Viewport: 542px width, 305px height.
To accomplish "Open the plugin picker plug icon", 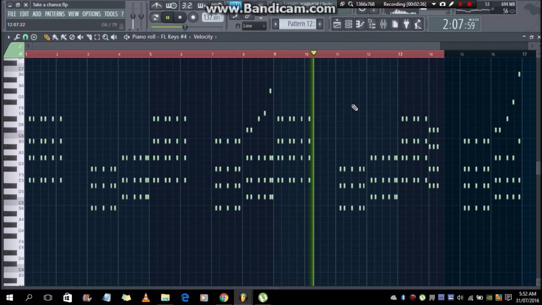I will tap(406, 25).
